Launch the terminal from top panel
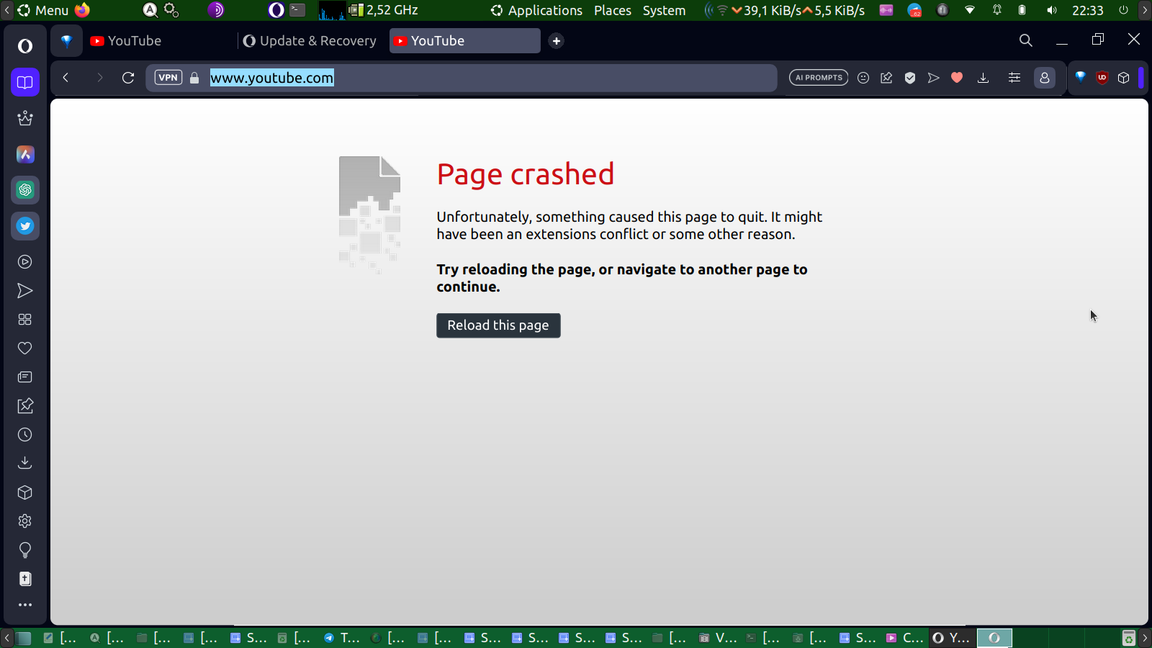 coord(297,10)
